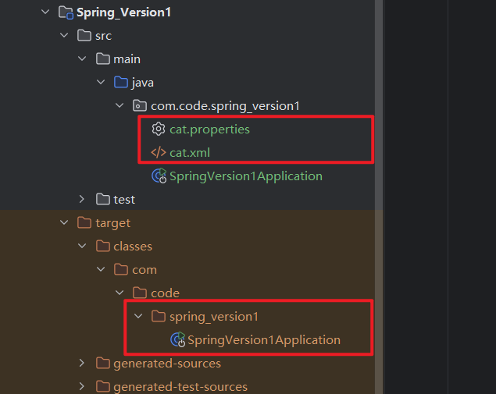Image resolution: width=496 pixels, height=394 pixels.
Task: Click the com folder icon under classes
Action: click(121, 269)
